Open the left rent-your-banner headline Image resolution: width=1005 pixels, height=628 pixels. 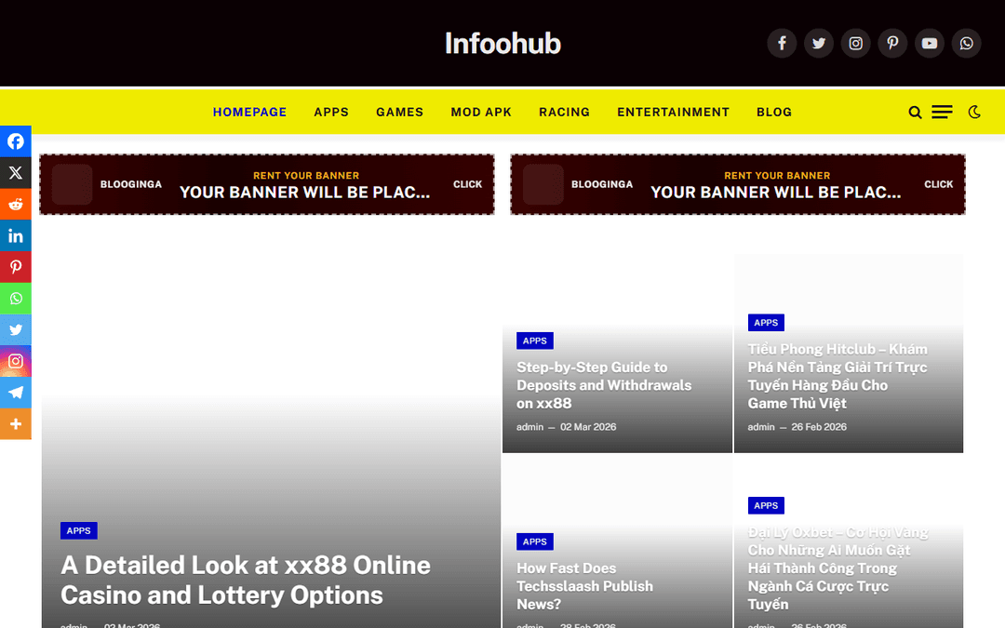coord(305,193)
